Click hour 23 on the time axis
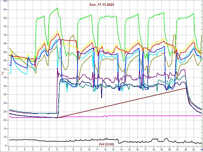 point(194,149)
